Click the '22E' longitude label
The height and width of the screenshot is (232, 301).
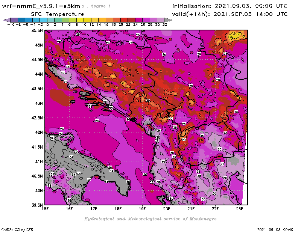click(215, 209)
